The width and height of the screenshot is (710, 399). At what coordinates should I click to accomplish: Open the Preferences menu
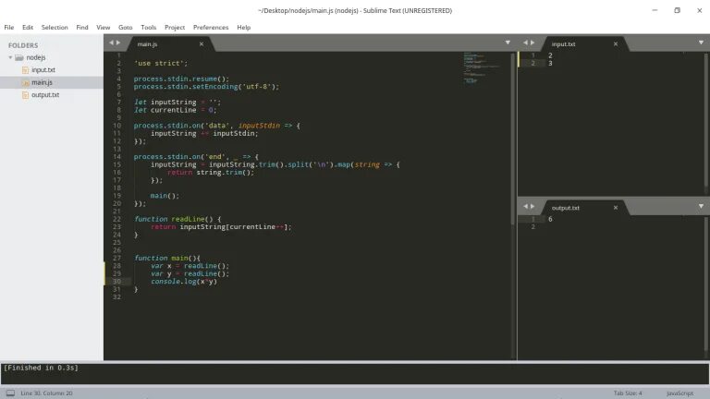pyautogui.click(x=211, y=27)
